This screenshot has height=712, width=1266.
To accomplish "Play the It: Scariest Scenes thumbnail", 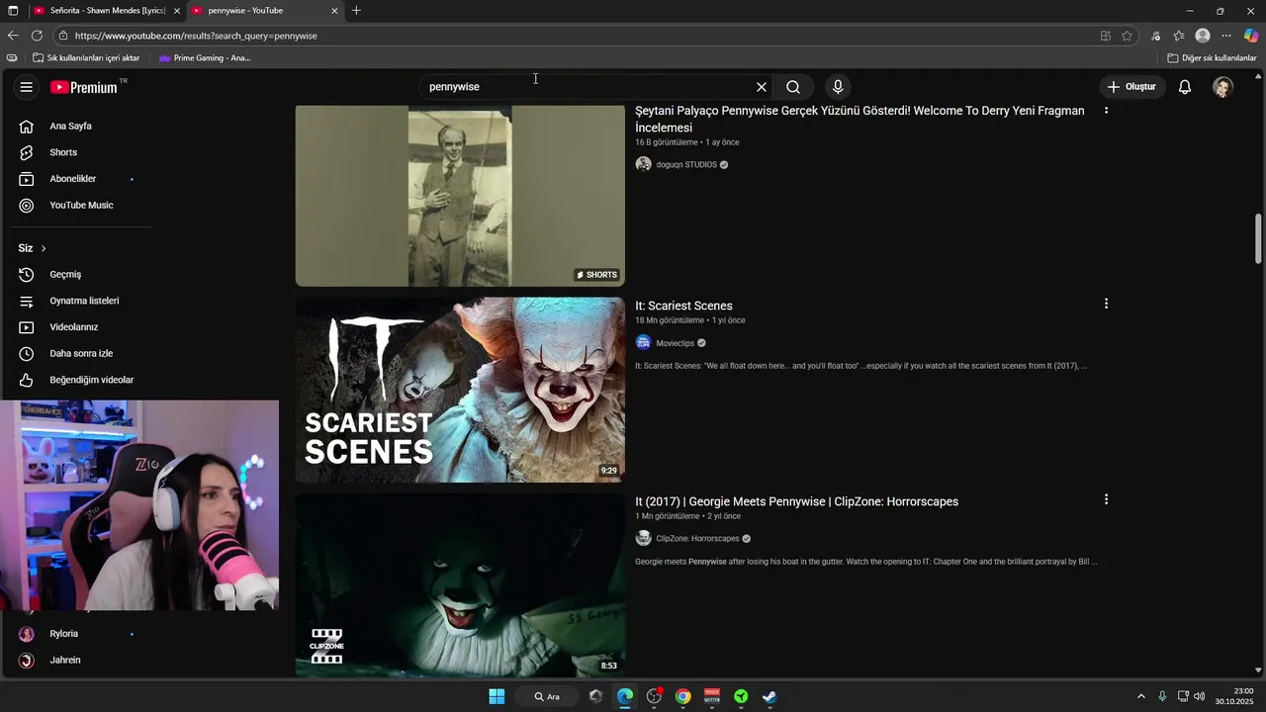I will 460,390.
